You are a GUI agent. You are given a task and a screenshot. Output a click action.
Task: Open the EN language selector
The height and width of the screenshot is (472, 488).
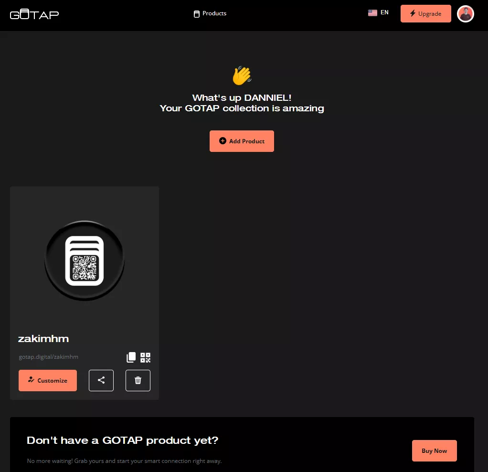[378, 12]
